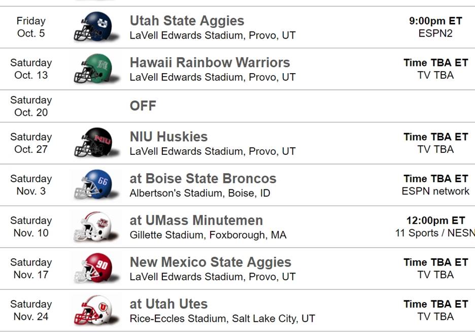
Task: Click the ESPN2 broadcast label
Action: (435, 34)
